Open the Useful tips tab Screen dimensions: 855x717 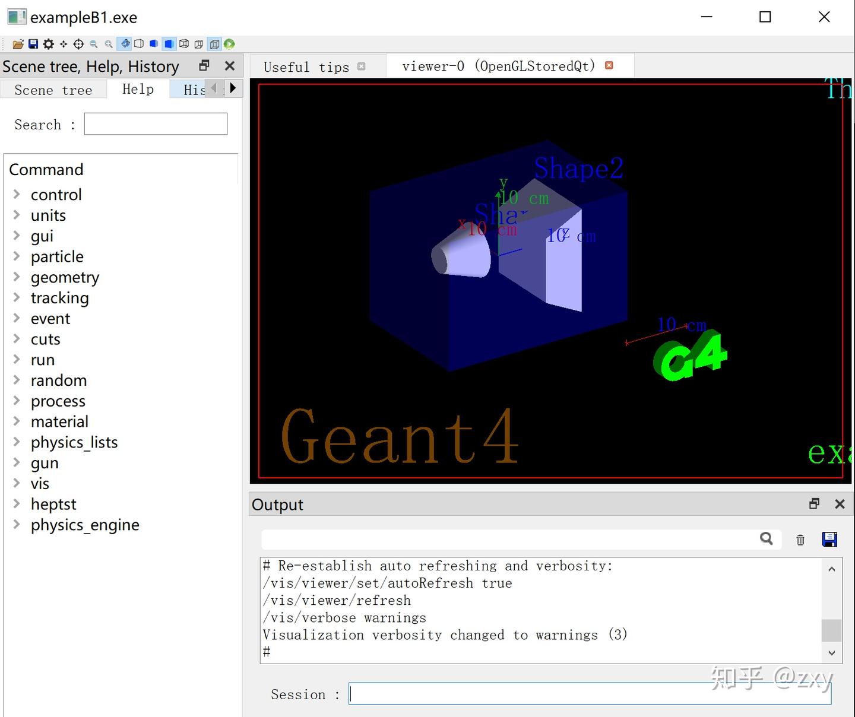(x=307, y=66)
